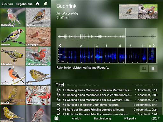Open the Ähnlich tab
The height and width of the screenshot is (122, 163).
click(76, 119)
